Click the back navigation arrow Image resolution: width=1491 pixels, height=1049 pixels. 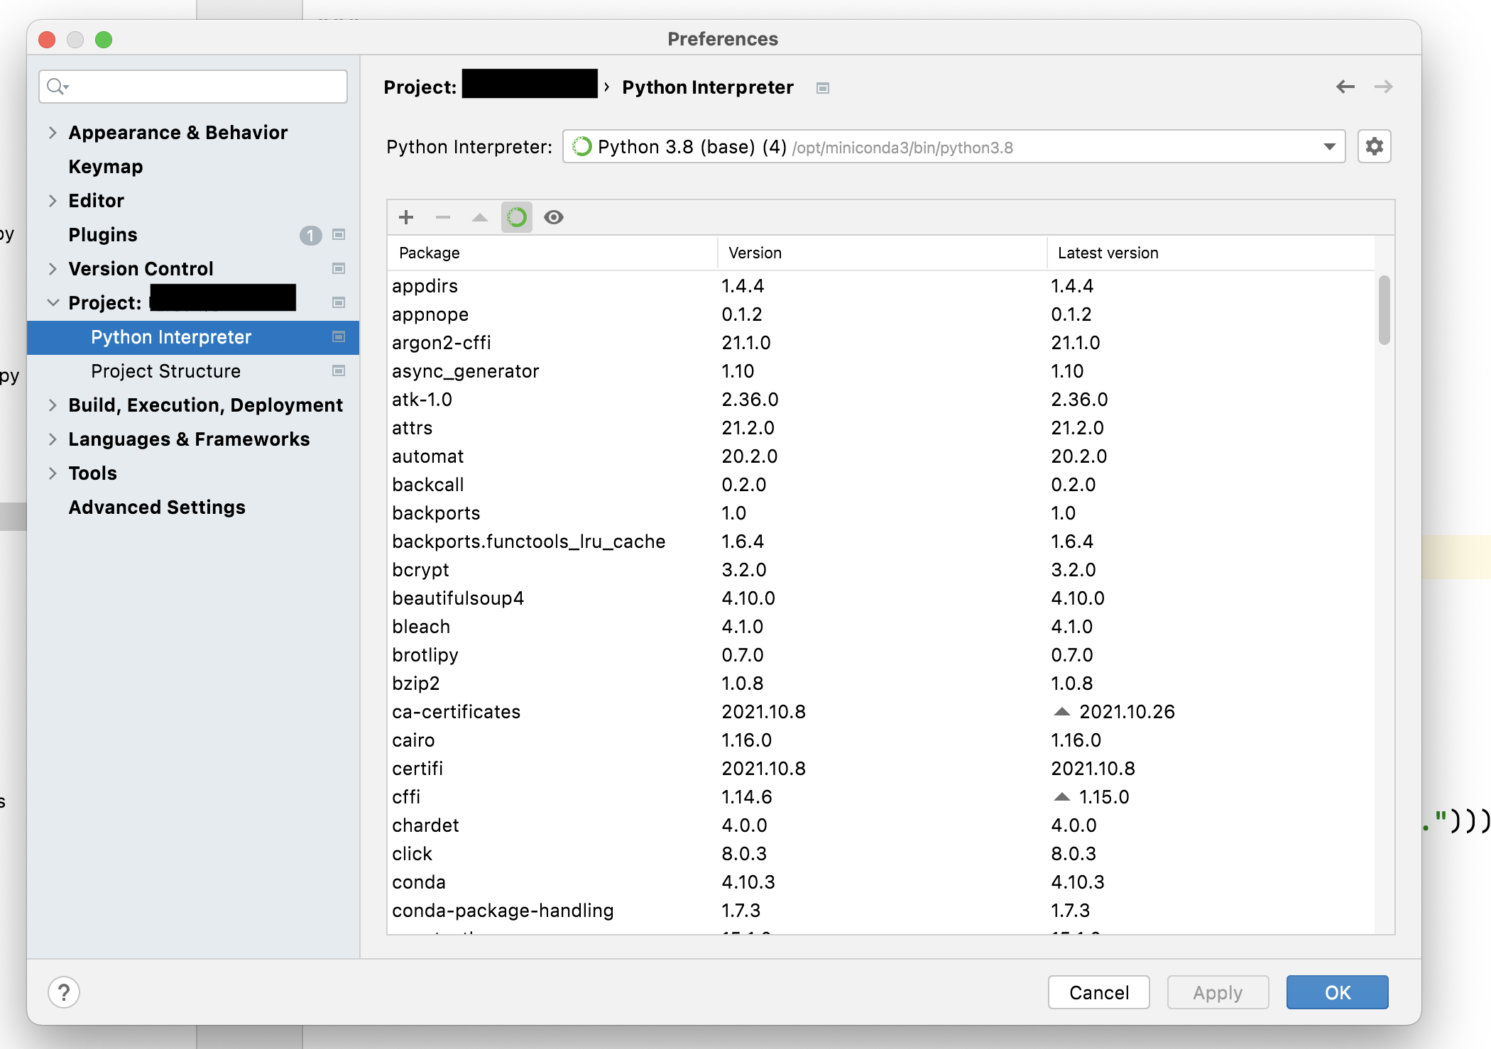click(1345, 87)
